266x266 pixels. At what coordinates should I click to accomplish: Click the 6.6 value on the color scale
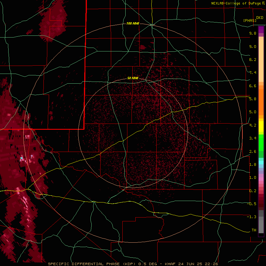coord(253,86)
